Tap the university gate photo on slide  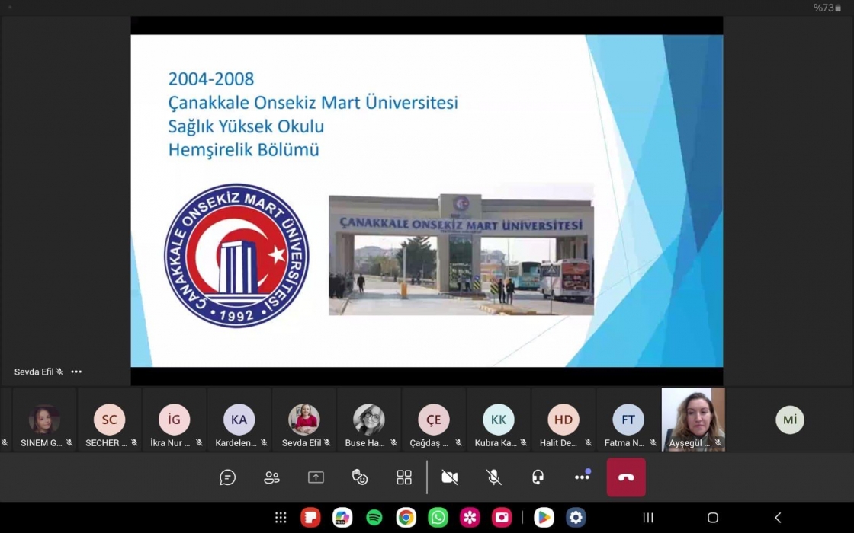click(x=461, y=254)
